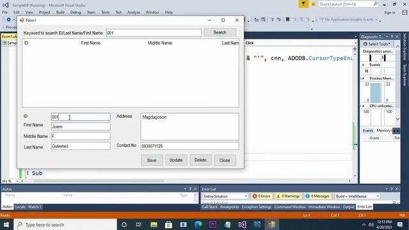The image size is (409, 230).
Task: Click the split editor plus icon
Action: [x=355, y=49]
